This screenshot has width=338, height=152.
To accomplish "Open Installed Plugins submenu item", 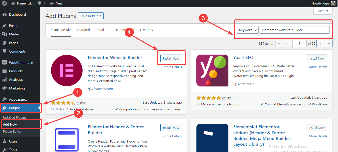I will (x=15, y=117).
